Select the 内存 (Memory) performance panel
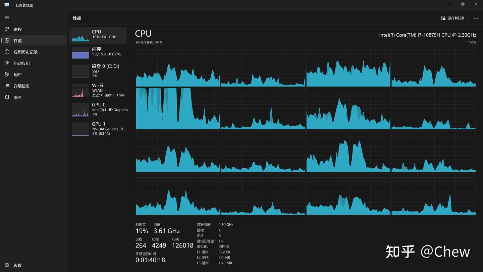 click(98, 52)
